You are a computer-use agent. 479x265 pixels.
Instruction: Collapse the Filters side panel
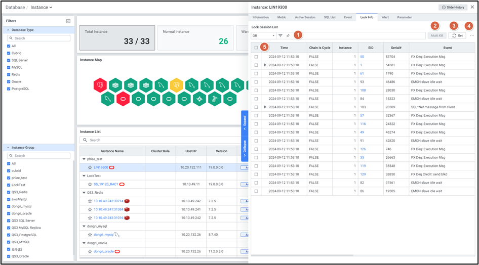[68, 21]
